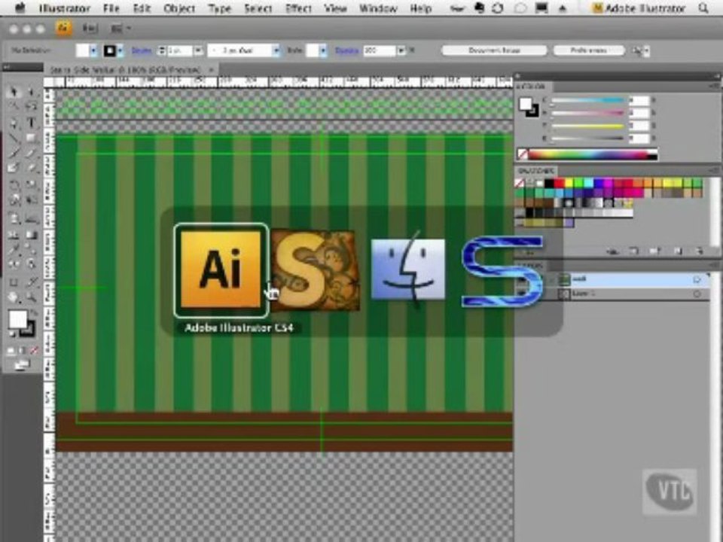Click the Preferences button
This screenshot has height=542, width=723.
589,50
